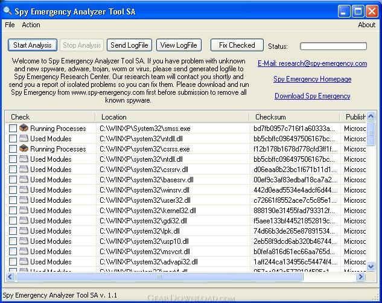Click the horizontal scrollbar thumb
Image resolution: width=382 pixels, height=303 pixels.
coord(159,276)
